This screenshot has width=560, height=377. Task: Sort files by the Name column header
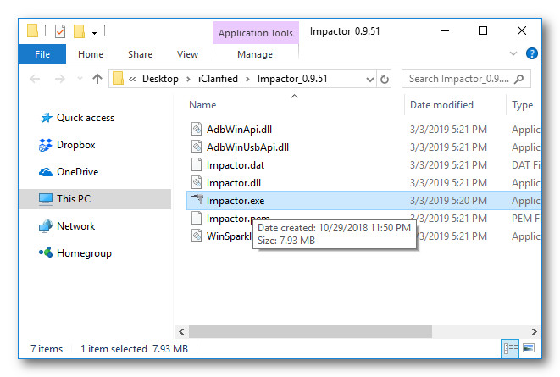point(203,105)
